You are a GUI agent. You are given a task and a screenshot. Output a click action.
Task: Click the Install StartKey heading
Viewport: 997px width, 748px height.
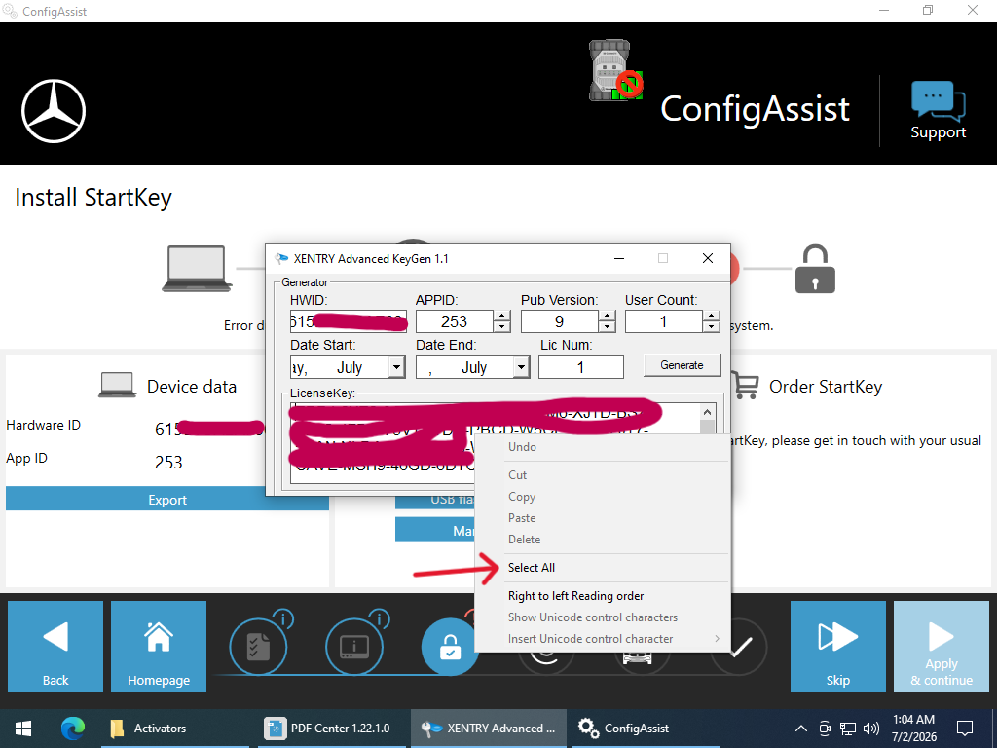tap(93, 198)
